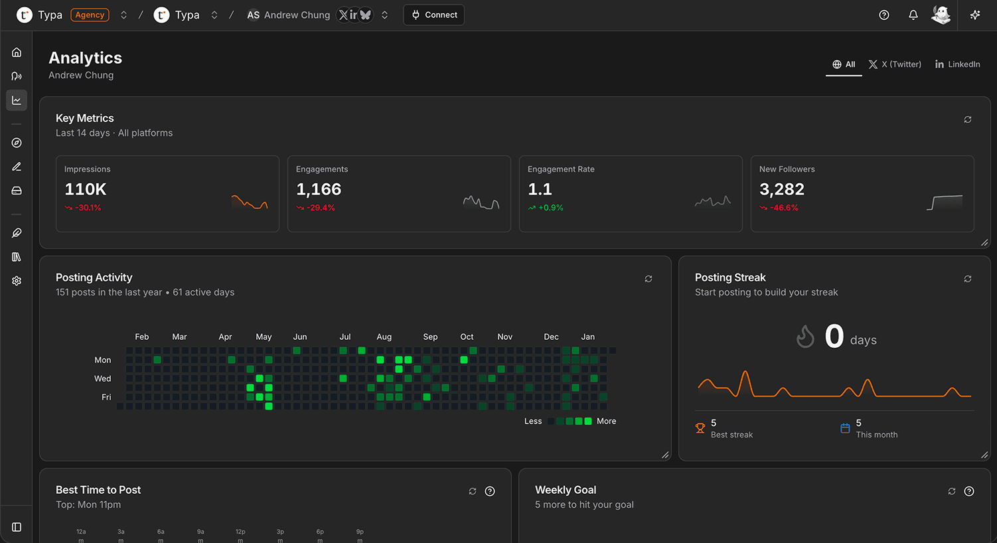Refresh the Posting Streak card

[967, 279]
